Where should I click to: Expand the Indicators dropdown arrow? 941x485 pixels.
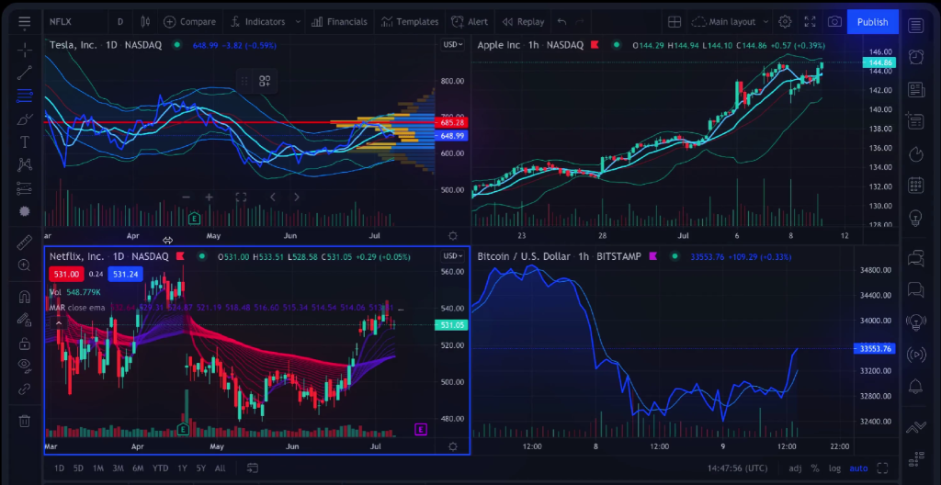(298, 22)
